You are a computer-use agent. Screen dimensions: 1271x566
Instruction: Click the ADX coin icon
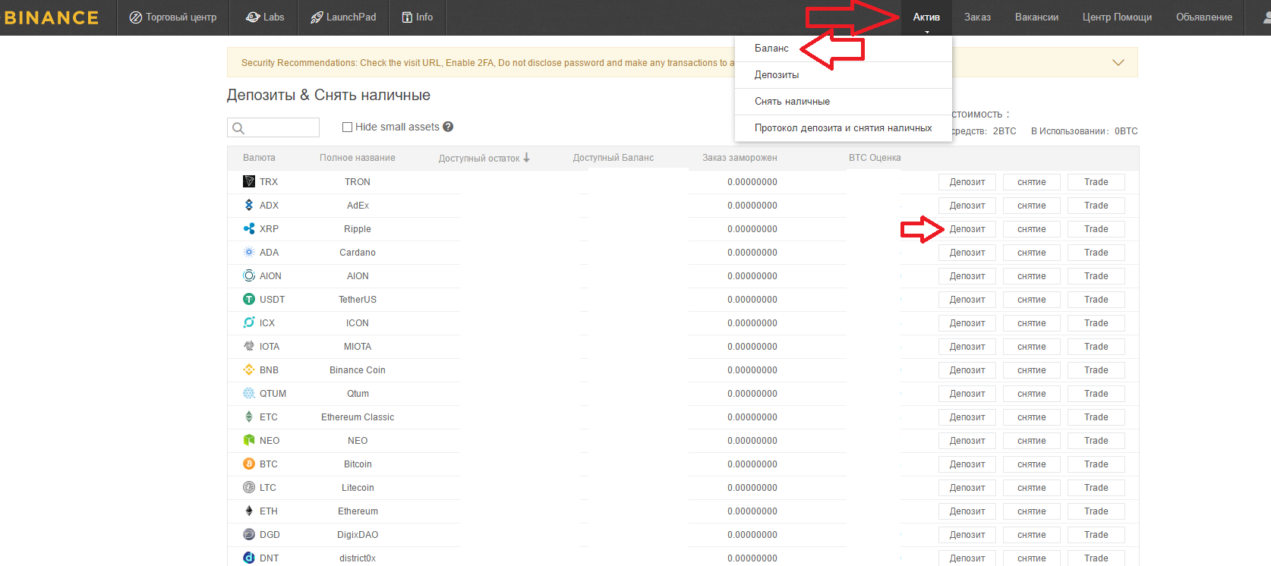tap(249, 205)
